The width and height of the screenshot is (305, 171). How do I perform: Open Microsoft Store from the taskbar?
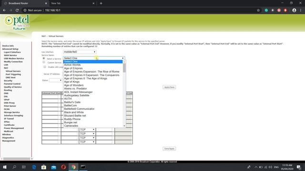(44, 167)
